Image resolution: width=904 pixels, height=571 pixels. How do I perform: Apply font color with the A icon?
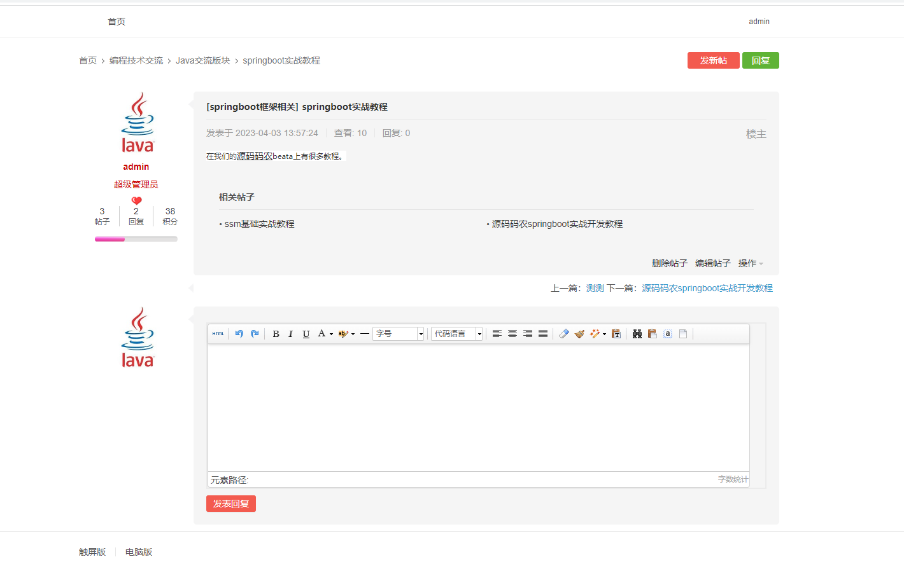[321, 334]
